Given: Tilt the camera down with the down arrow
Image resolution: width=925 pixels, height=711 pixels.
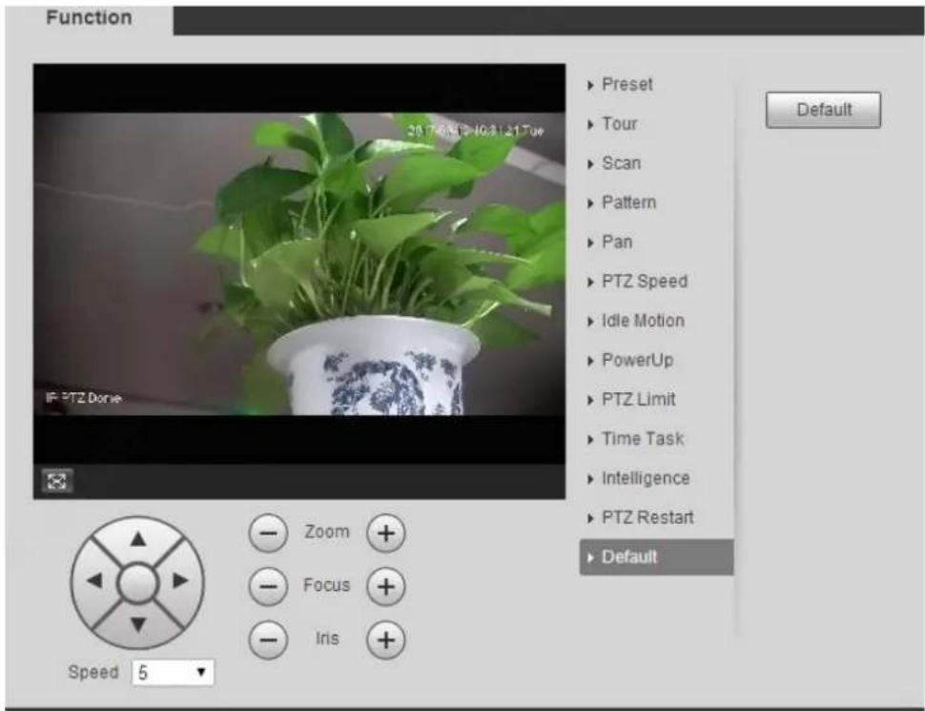Looking at the screenshot, I should tap(138, 624).
